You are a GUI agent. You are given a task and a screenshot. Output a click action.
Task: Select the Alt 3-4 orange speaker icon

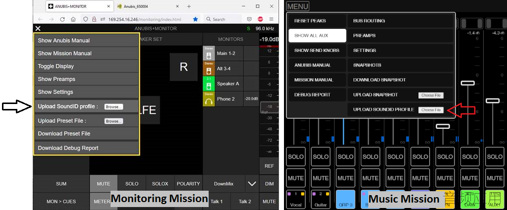pos(209,68)
